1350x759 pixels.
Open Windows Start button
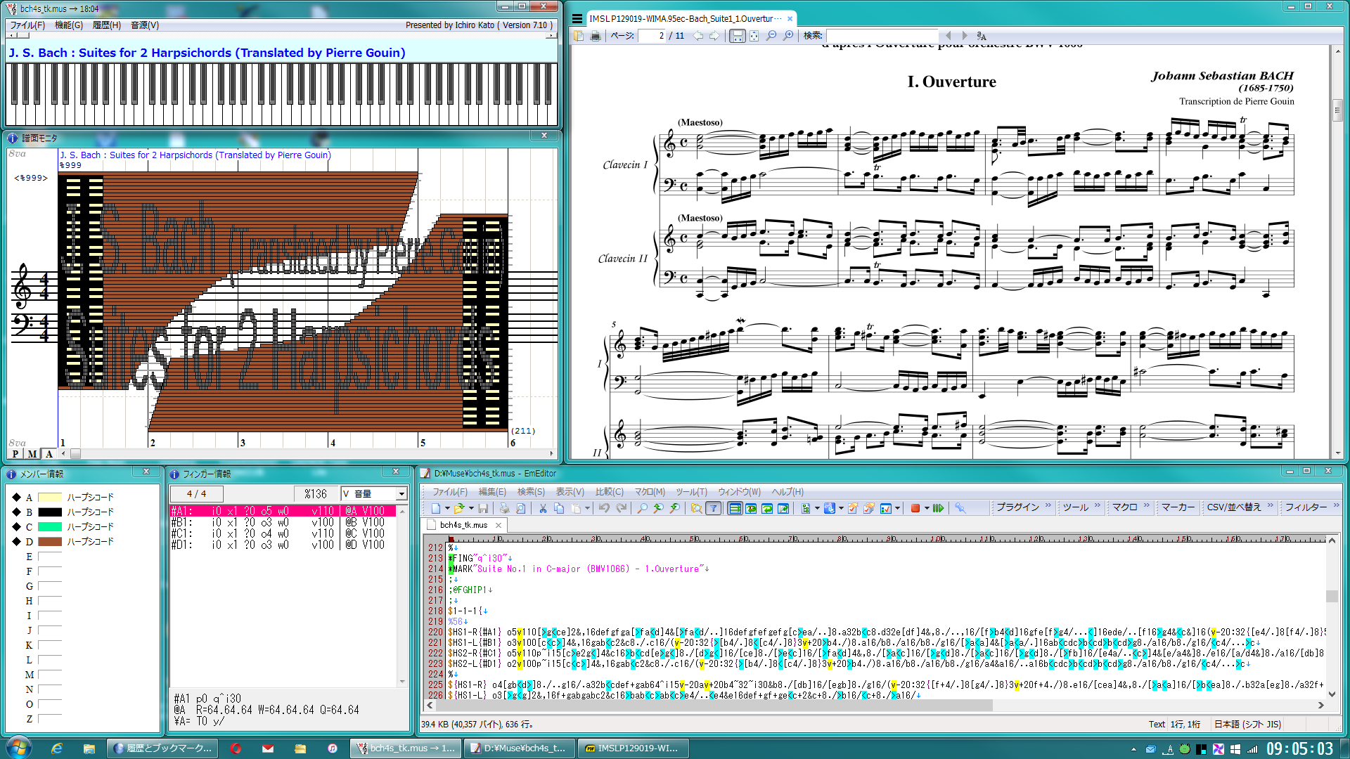pos(18,747)
